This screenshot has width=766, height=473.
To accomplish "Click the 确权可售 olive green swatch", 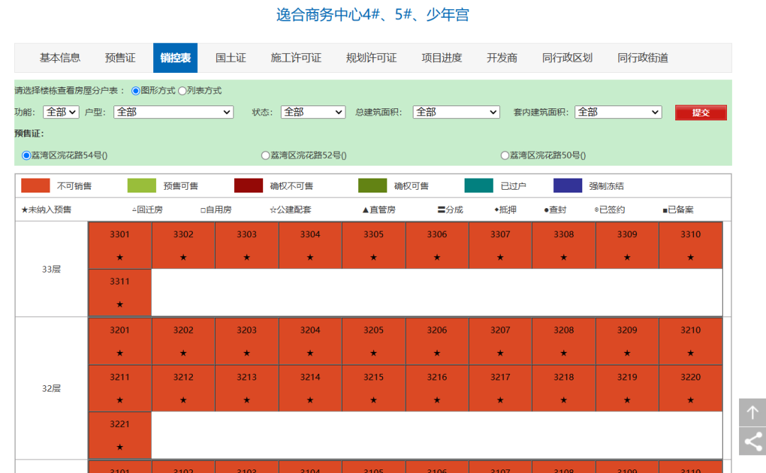I will 372,186.
